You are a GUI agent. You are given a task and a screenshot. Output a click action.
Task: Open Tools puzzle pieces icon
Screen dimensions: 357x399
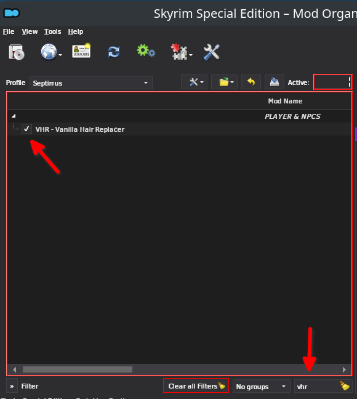click(179, 52)
